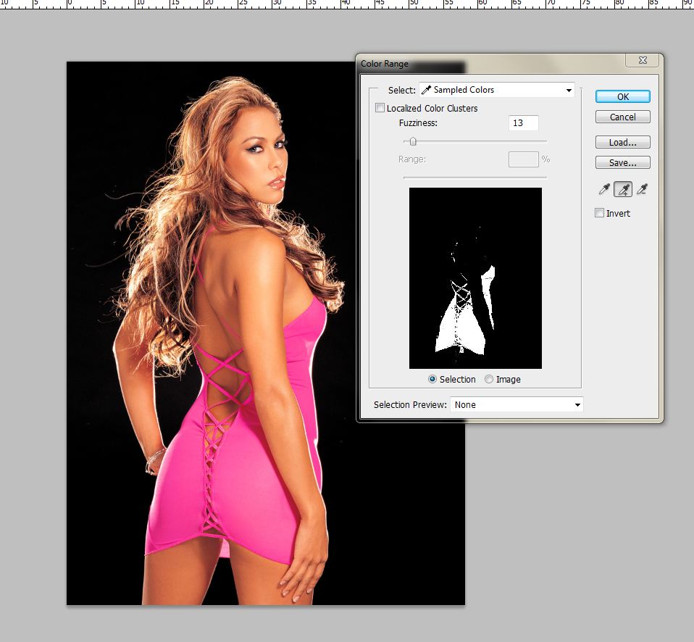Select the Add to Sample eyedropper
This screenshot has height=642, width=694.
(623, 190)
